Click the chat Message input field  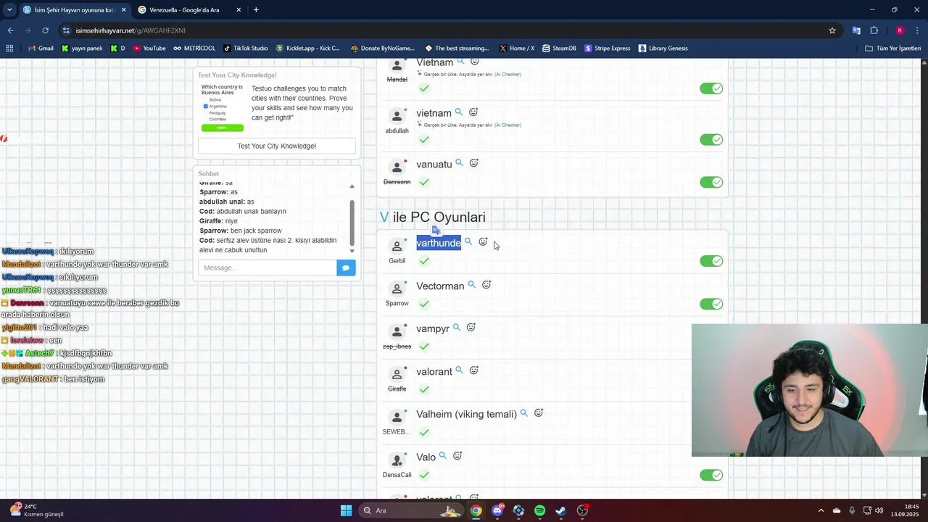point(268,268)
